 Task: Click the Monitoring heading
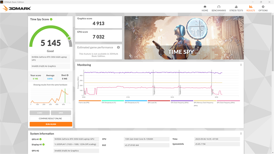[84, 65]
